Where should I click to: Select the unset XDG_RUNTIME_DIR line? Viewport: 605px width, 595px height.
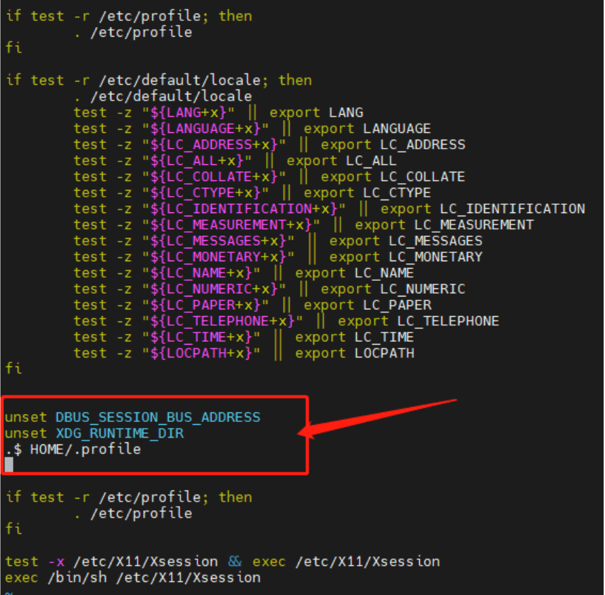coord(95,433)
